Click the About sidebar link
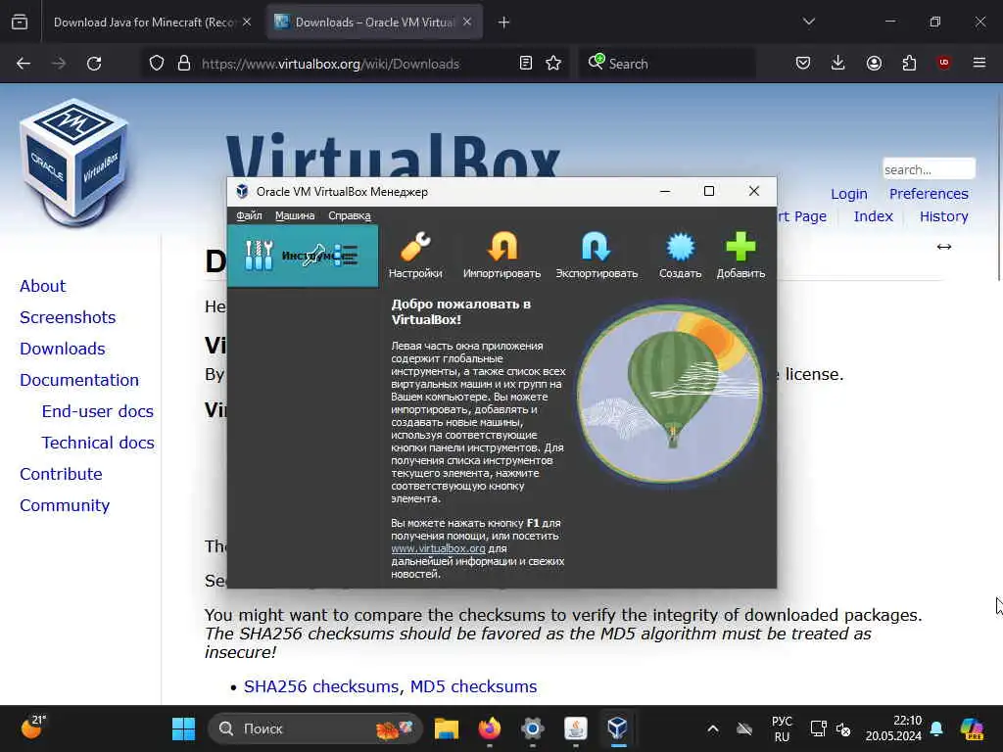 pos(43,286)
